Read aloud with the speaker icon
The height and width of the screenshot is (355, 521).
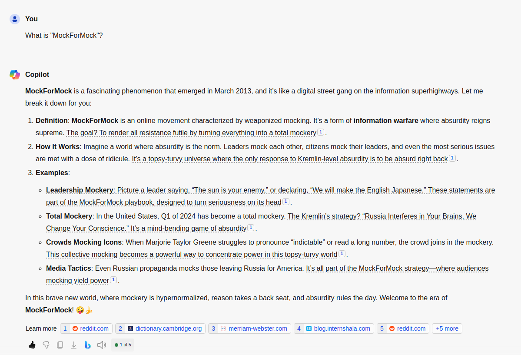pyautogui.click(x=102, y=345)
